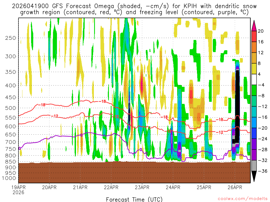Click the black down arrow below the colorbar
270x202 pixels.
[254, 176]
